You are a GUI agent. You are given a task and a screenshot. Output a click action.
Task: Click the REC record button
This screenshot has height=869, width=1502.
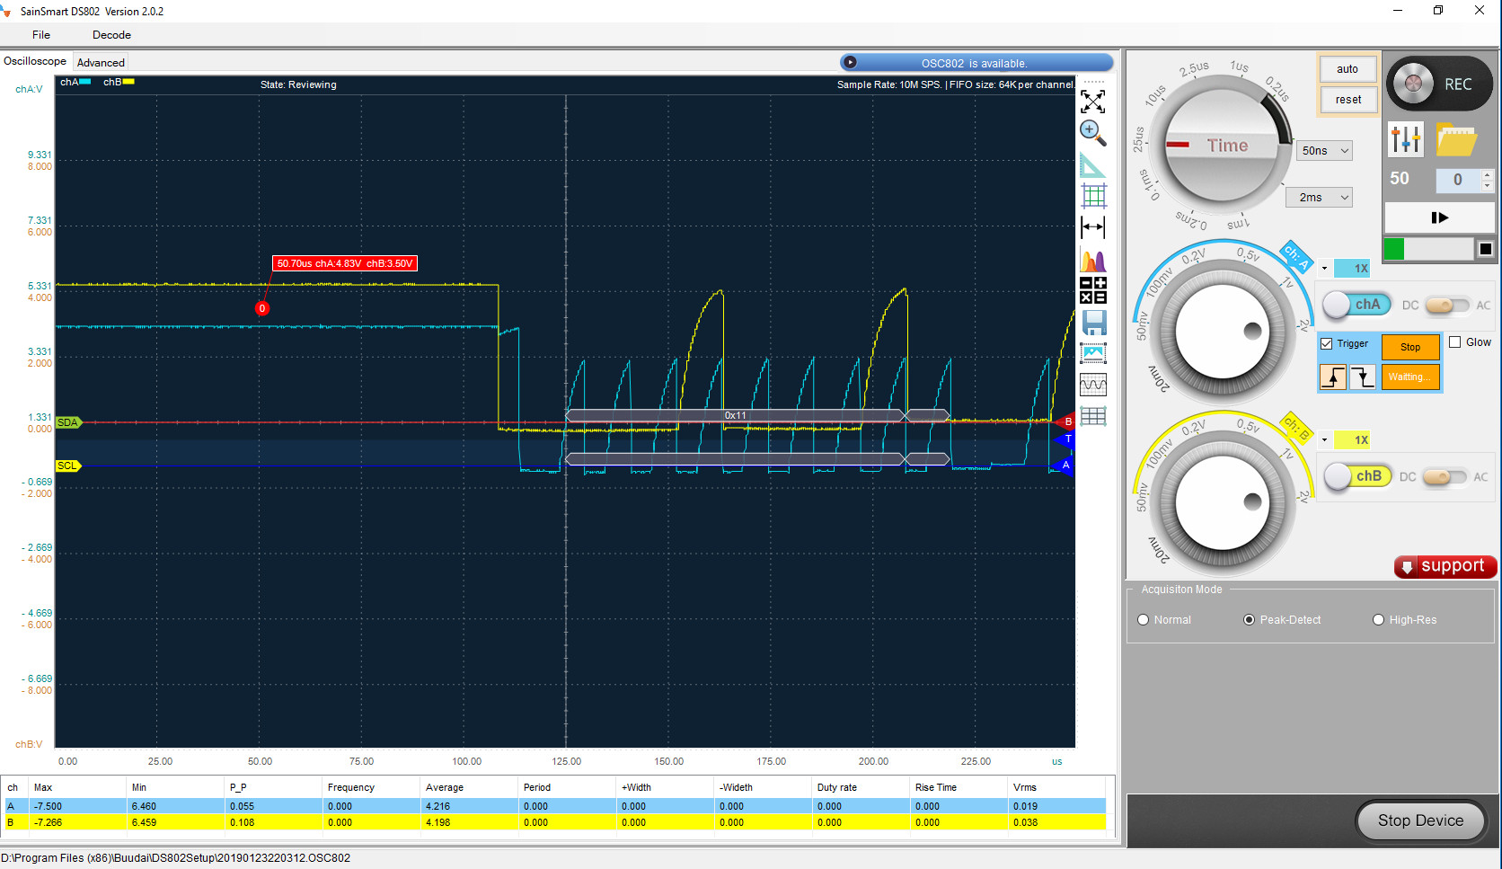click(1439, 84)
